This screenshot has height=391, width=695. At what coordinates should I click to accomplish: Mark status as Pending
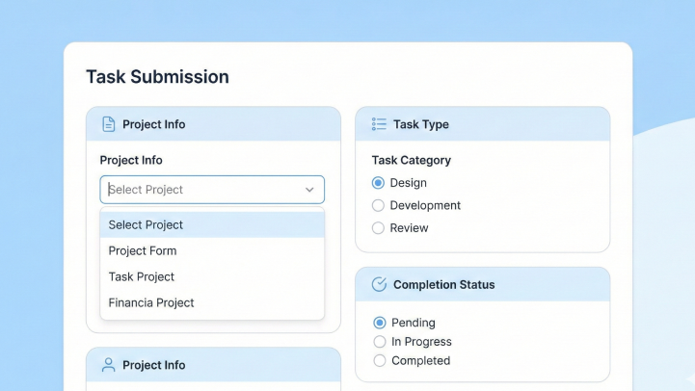pos(379,323)
